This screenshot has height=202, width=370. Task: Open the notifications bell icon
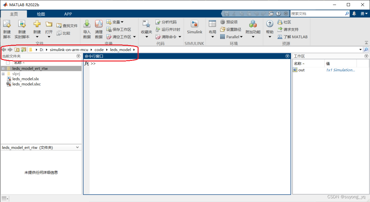(354, 14)
